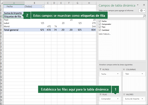Click the FILTROS funnel icon
Screen dimensions: 148x105
(101, 69)
